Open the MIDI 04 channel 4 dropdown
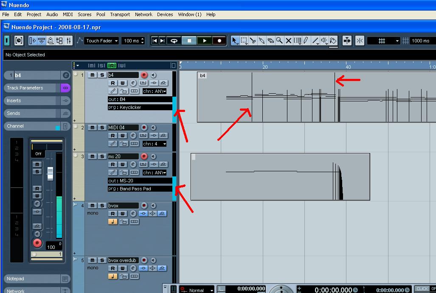This screenshot has width=436, height=293. (155, 144)
